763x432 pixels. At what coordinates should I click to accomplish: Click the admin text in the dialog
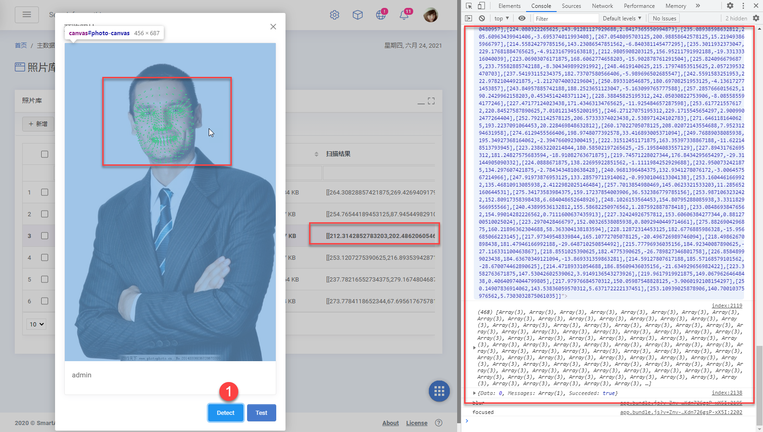81,375
